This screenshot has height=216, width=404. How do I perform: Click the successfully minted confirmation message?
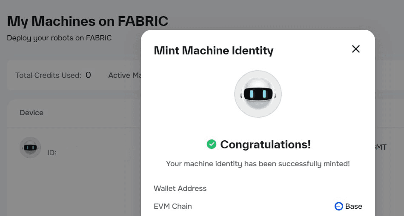pos(258,164)
